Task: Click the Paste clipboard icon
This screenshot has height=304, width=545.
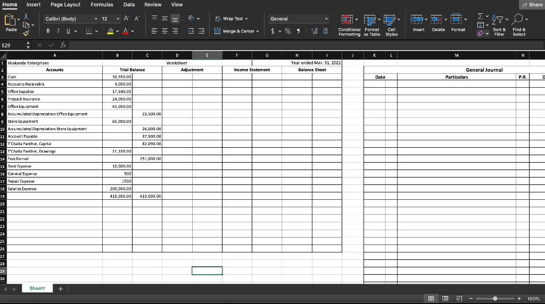Action: [x=10, y=20]
